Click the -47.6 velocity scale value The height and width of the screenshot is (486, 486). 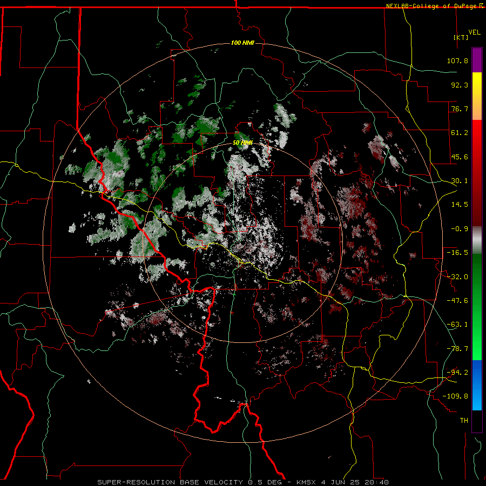457,301
